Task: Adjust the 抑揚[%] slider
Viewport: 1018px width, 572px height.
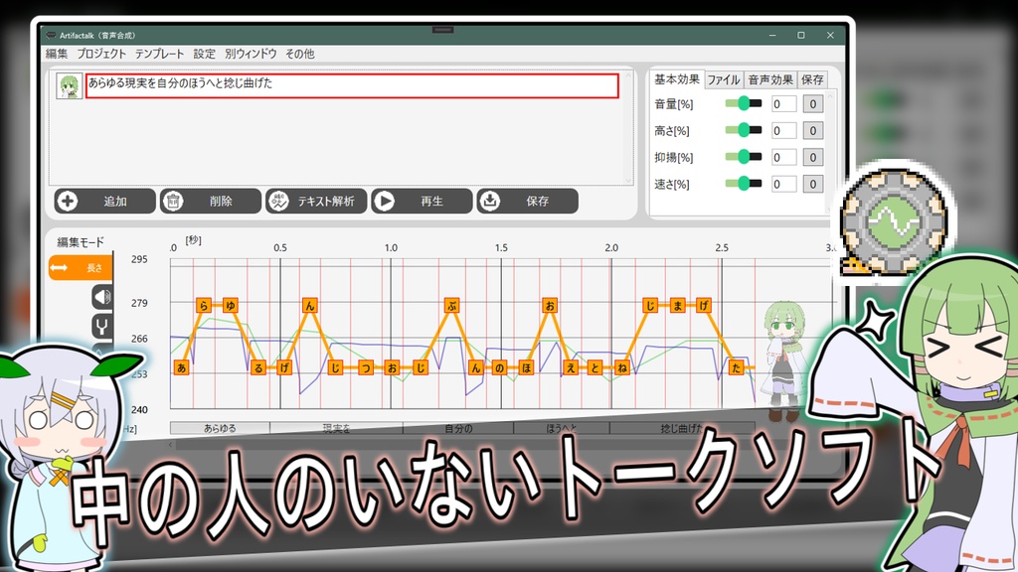Action: pyautogui.click(x=744, y=157)
